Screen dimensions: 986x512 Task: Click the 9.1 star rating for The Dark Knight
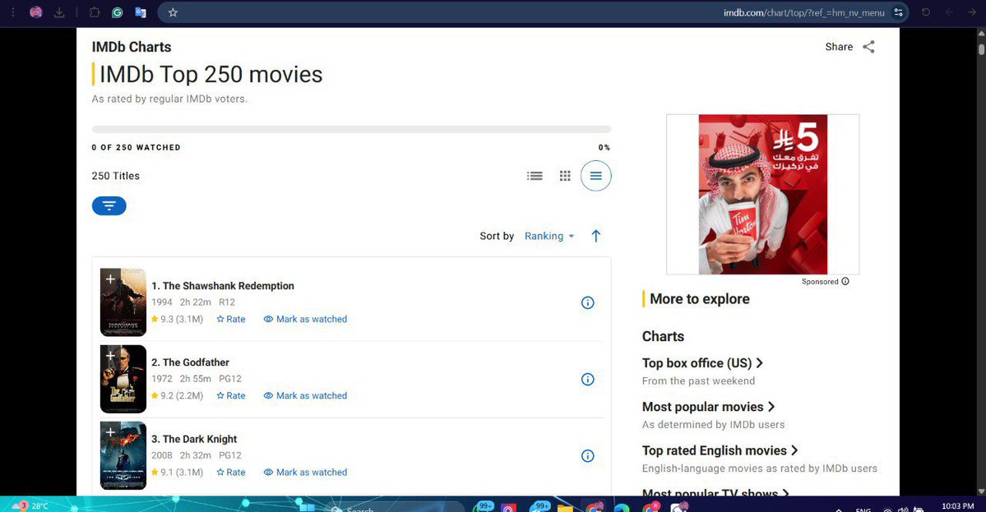click(178, 473)
